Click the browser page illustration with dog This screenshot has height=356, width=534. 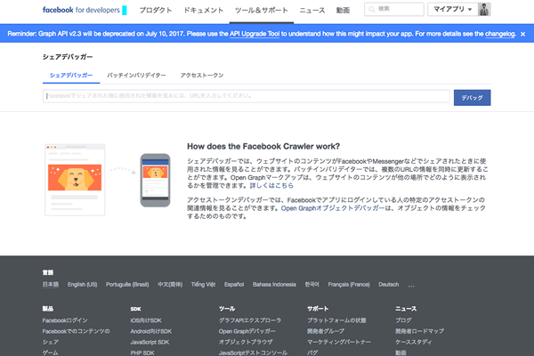[x=75, y=180]
